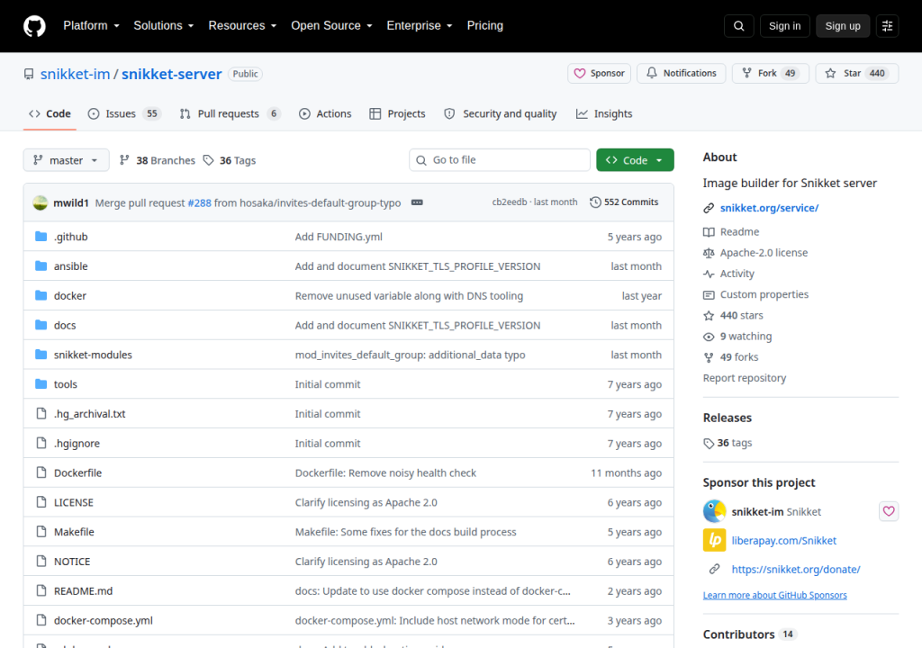Click the pulse icon beside Activity

[x=709, y=274]
